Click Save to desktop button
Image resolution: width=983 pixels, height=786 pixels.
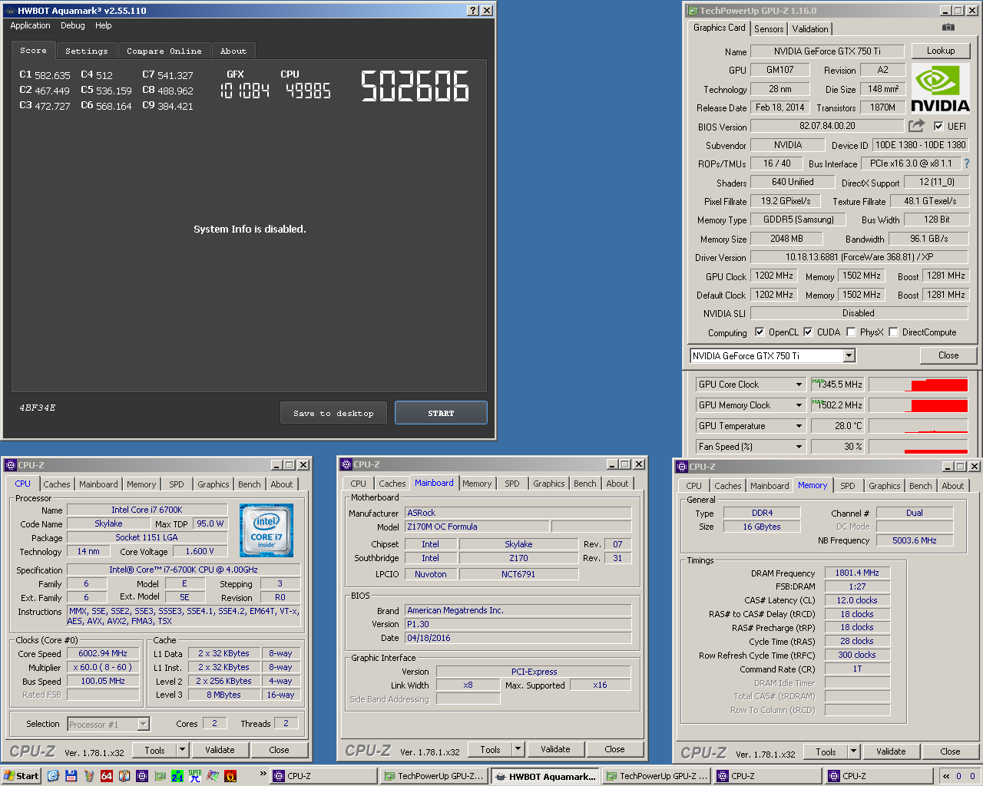click(334, 413)
